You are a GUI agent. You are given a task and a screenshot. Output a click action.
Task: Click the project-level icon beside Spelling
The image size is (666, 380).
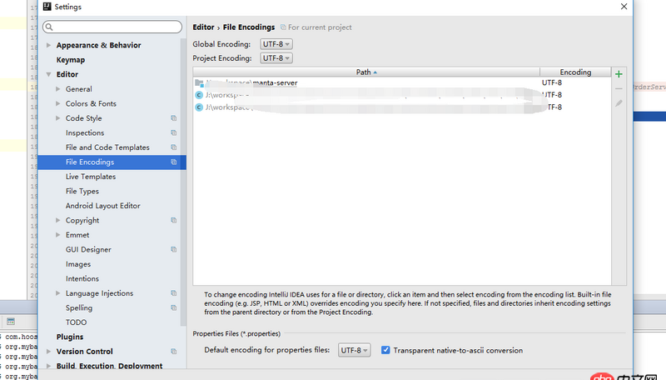(x=174, y=307)
